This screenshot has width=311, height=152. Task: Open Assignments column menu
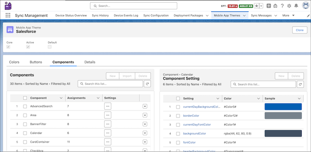pos(98,98)
